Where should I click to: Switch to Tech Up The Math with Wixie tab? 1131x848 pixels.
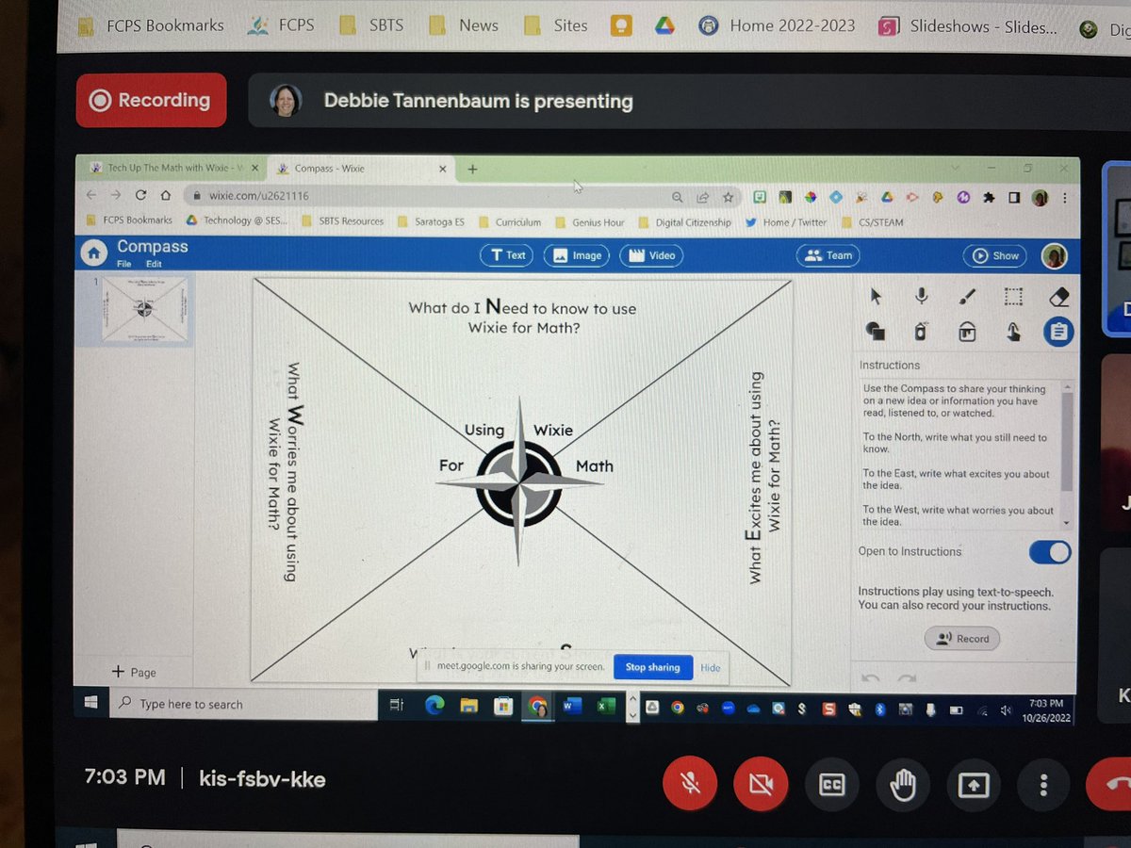pos(169,168)
